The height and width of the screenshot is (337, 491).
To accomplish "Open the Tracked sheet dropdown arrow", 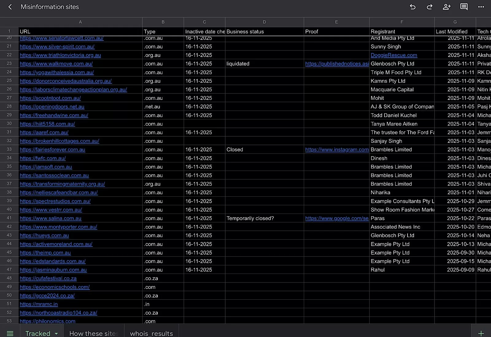I will point(56,334).
